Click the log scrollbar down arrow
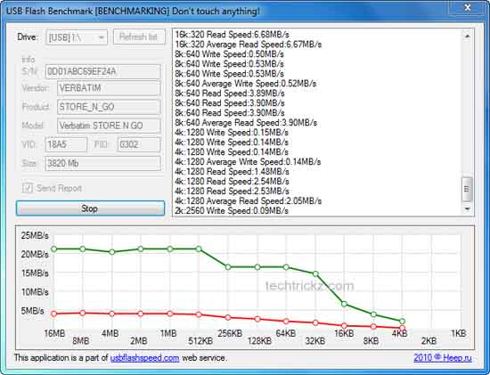 pyautogui.click(x=467, y=208)
